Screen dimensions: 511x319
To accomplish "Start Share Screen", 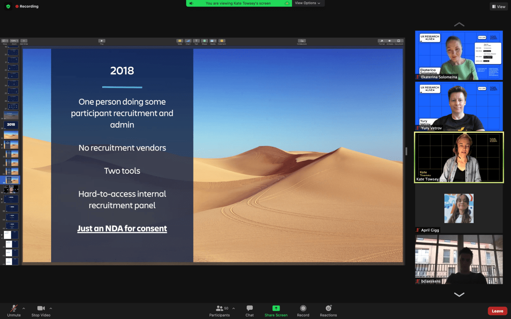I will click(x=276, y=311).
